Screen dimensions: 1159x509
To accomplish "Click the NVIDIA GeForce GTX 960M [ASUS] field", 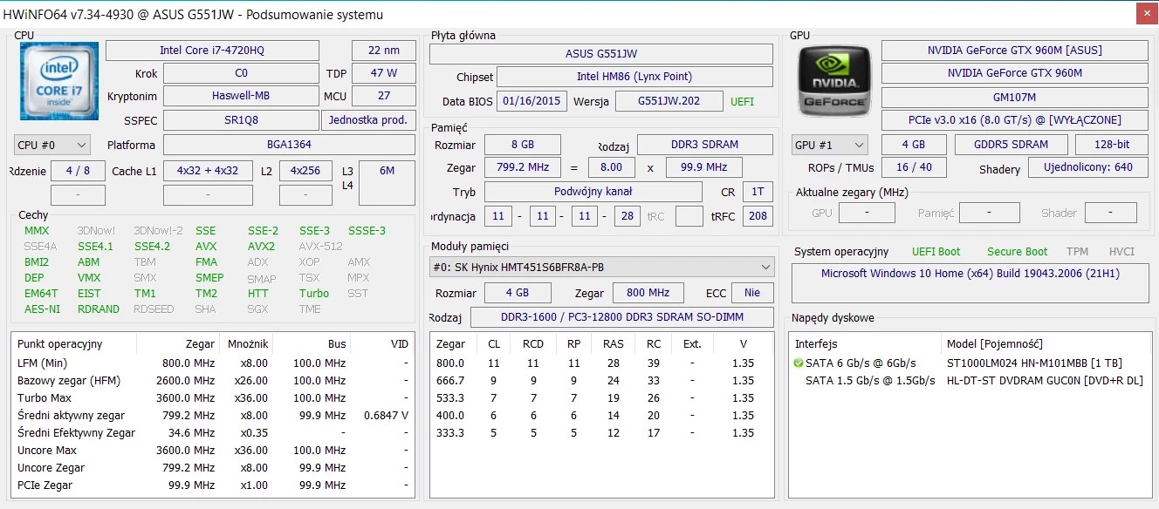I will [1014, 51].
